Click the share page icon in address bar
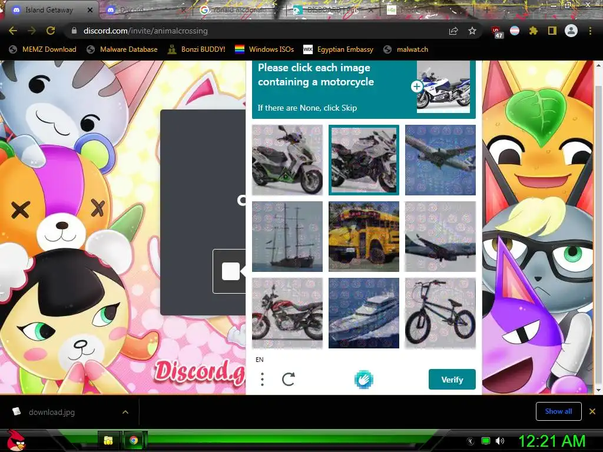Image resolution: width=603 pixels, height=452 pixels. [453, 31]
